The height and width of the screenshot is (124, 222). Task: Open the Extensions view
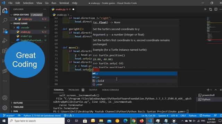coord(5,51)
